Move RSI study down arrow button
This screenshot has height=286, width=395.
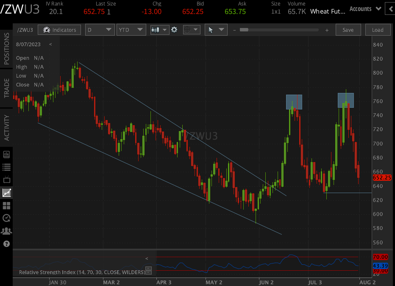click(x=149, y=272)
